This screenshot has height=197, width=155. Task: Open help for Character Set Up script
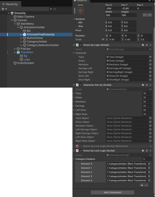(143, 85)
